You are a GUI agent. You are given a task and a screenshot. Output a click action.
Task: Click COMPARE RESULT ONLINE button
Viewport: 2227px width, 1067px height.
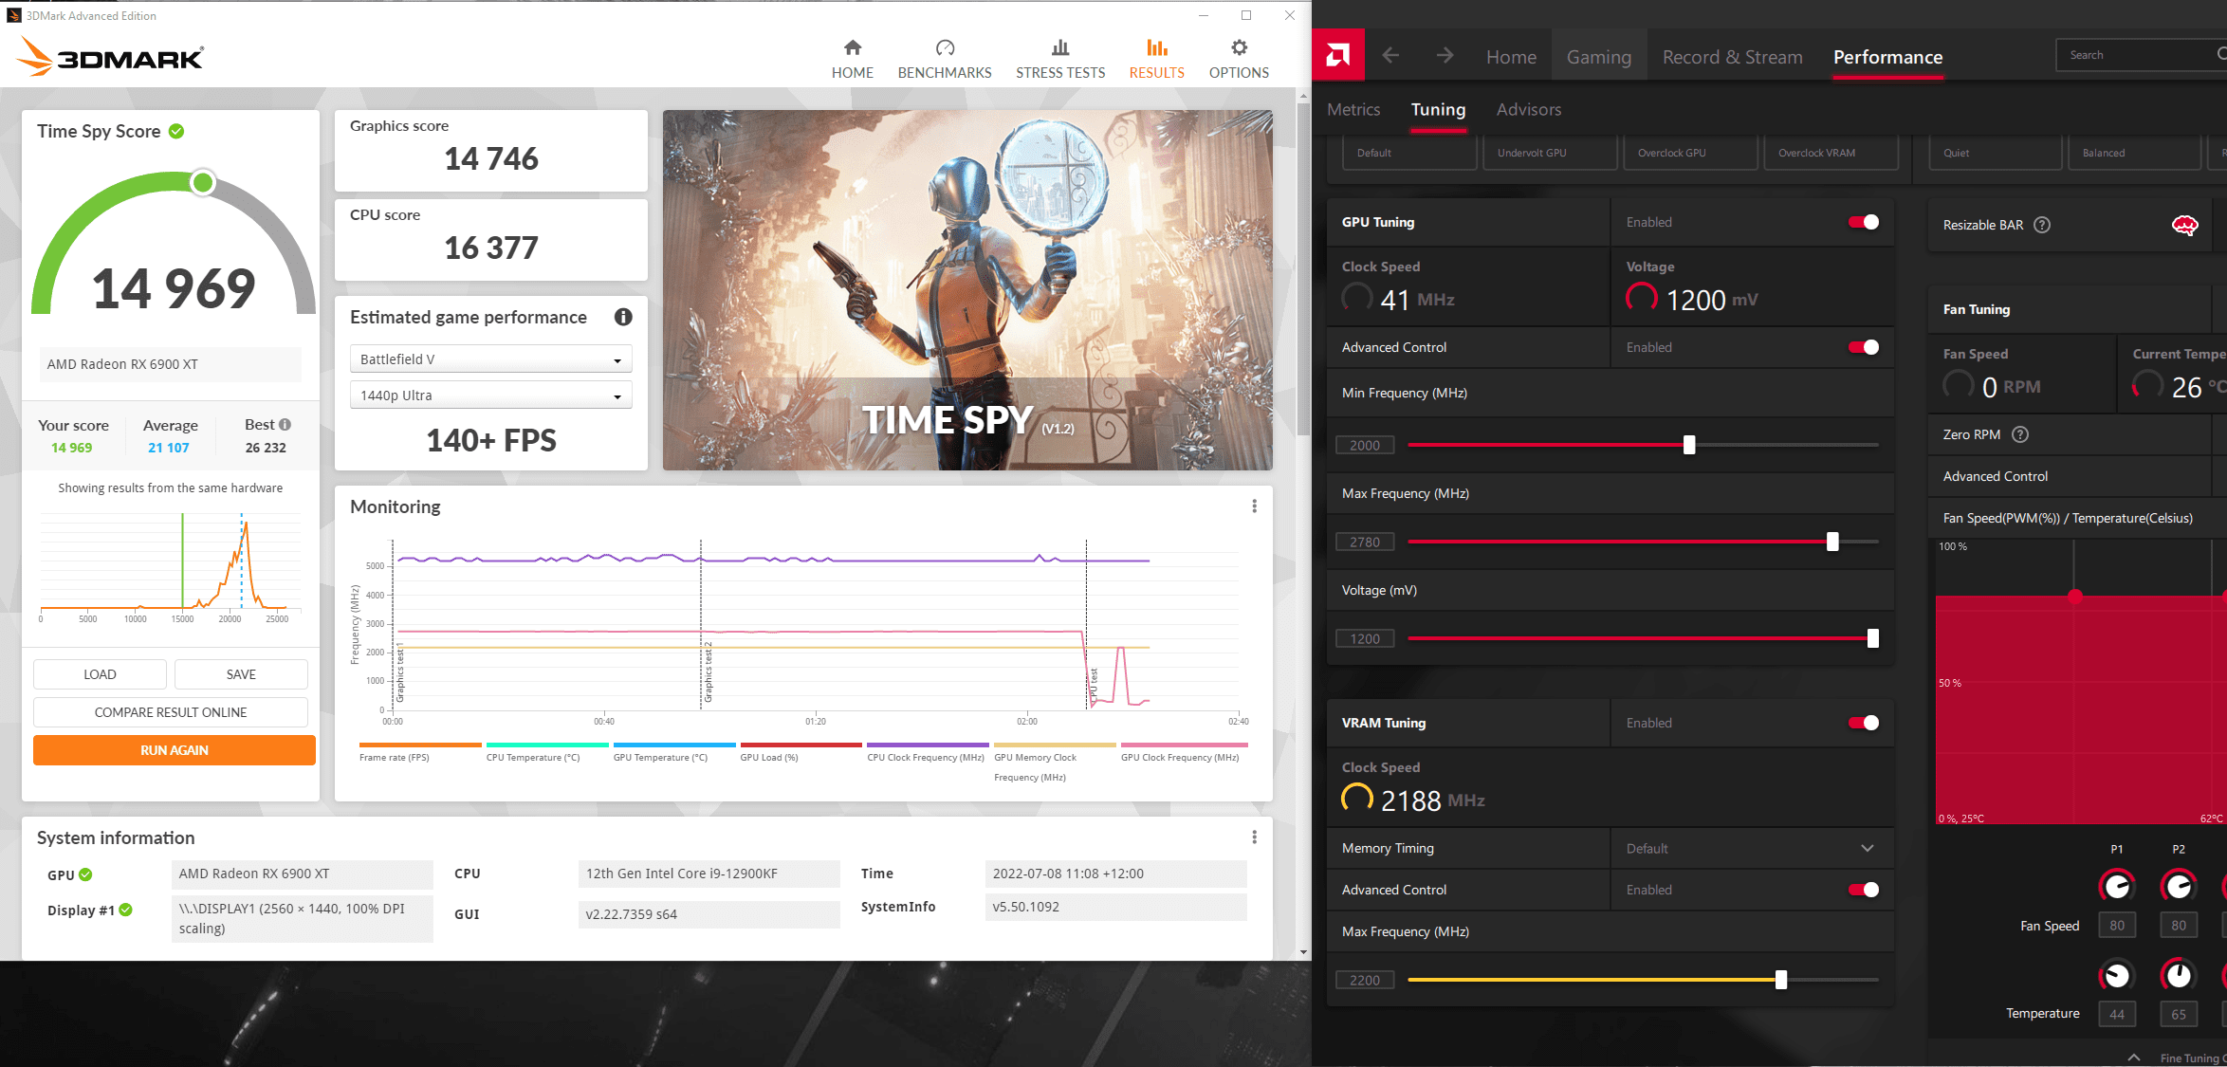click(171, 712)
